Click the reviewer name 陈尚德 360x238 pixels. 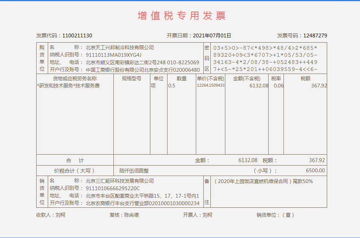click(131, 215)
